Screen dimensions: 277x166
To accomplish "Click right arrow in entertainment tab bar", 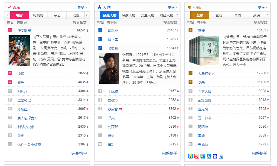I will point(87,15).
